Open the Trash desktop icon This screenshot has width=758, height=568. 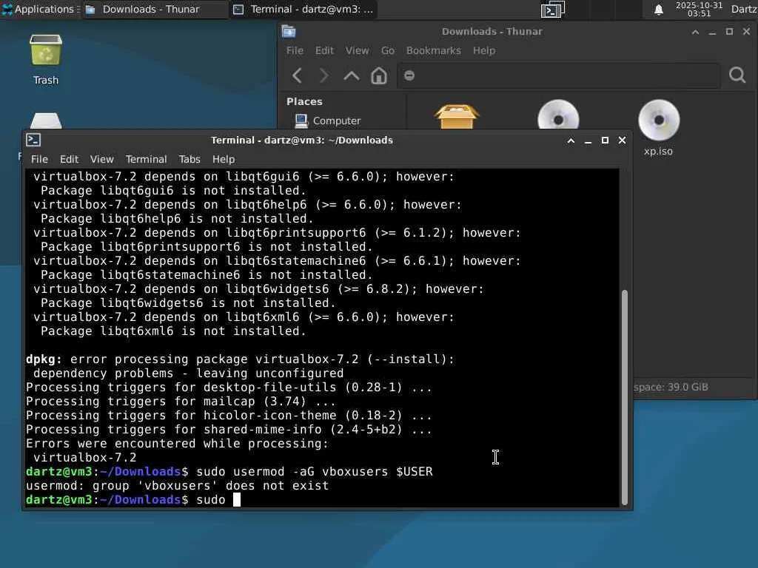tap(45, 59)
